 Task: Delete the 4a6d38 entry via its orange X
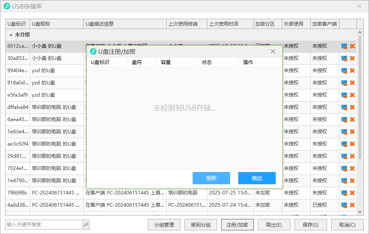[352, 205]
